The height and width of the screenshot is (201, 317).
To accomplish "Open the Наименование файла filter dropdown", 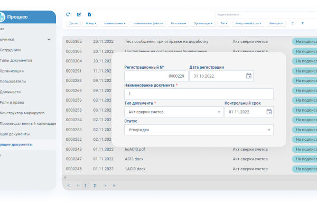I will (148, 23).
